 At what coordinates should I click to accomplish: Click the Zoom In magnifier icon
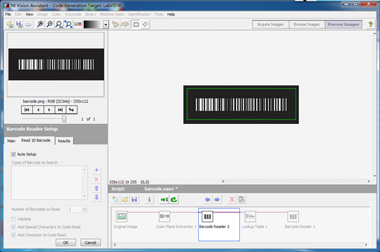tap(40, 24)
